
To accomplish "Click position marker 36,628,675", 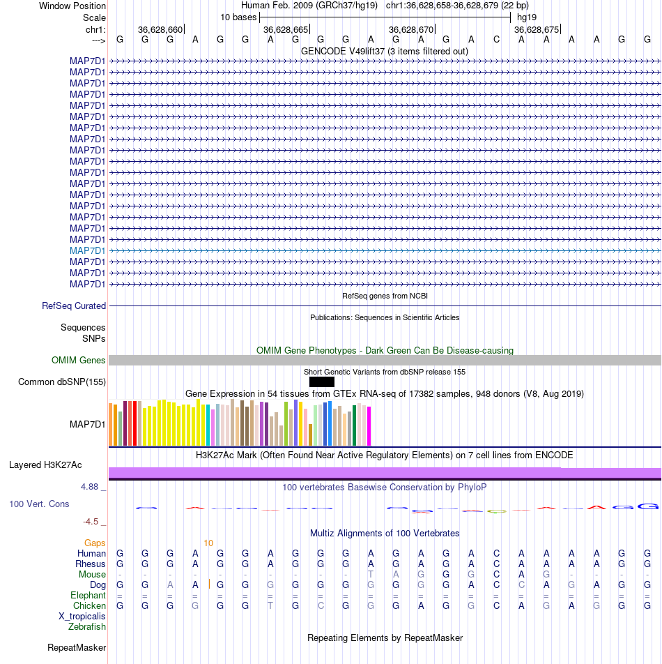I will tap(537, 29).
